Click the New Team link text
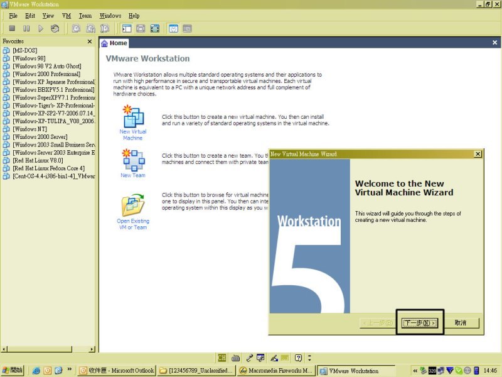Viewport: 502px width, 377px height. [133, 175]
